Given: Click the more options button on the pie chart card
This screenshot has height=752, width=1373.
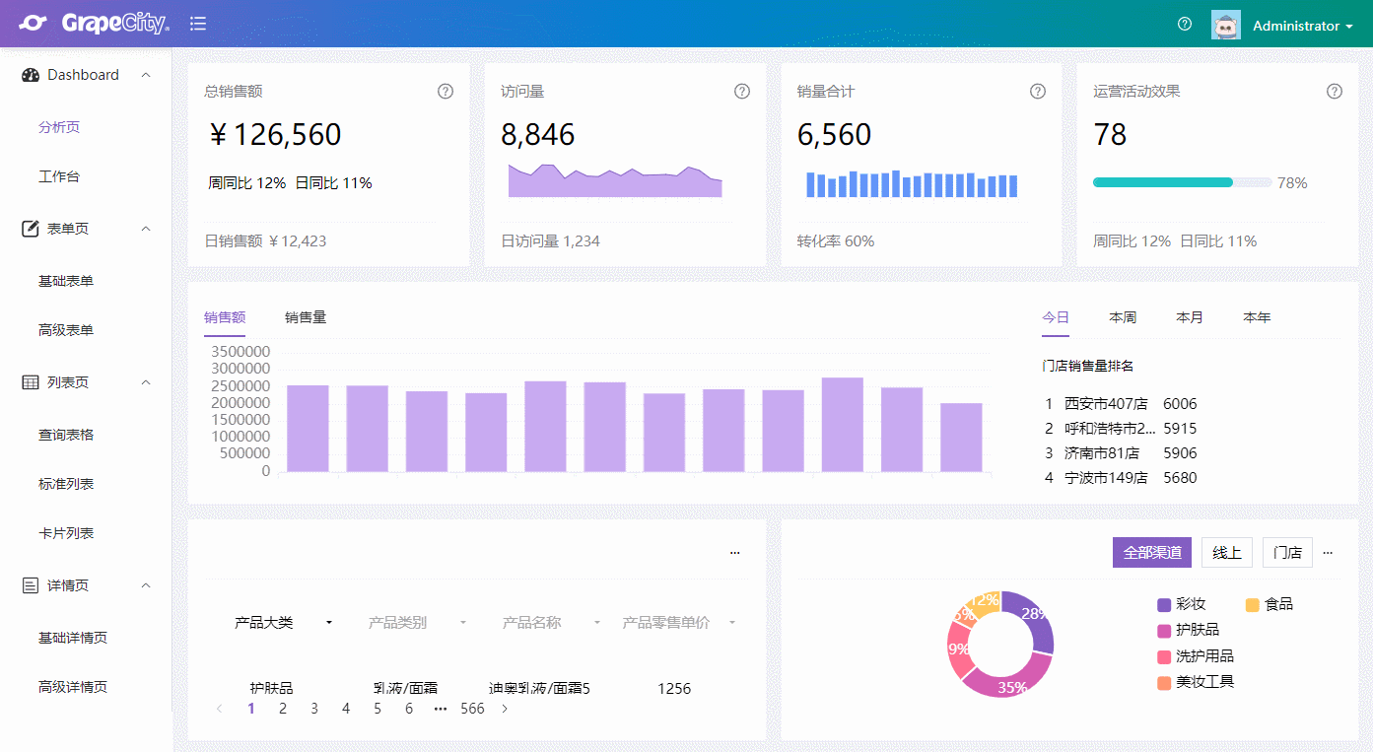Looking at the screenshot, I should (1328, 552).
